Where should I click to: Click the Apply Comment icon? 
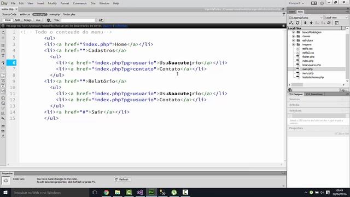pyautogui.click(x=3, y=98)
